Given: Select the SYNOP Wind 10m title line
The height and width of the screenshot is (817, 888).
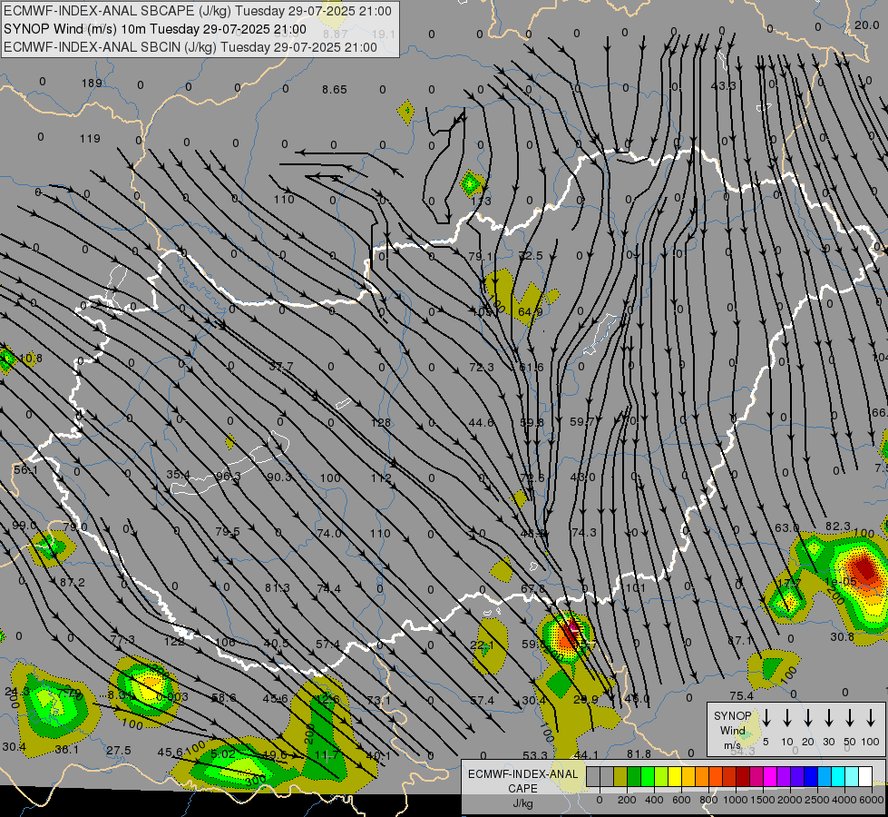Looking at the screenshot, I should coord(154,29).
